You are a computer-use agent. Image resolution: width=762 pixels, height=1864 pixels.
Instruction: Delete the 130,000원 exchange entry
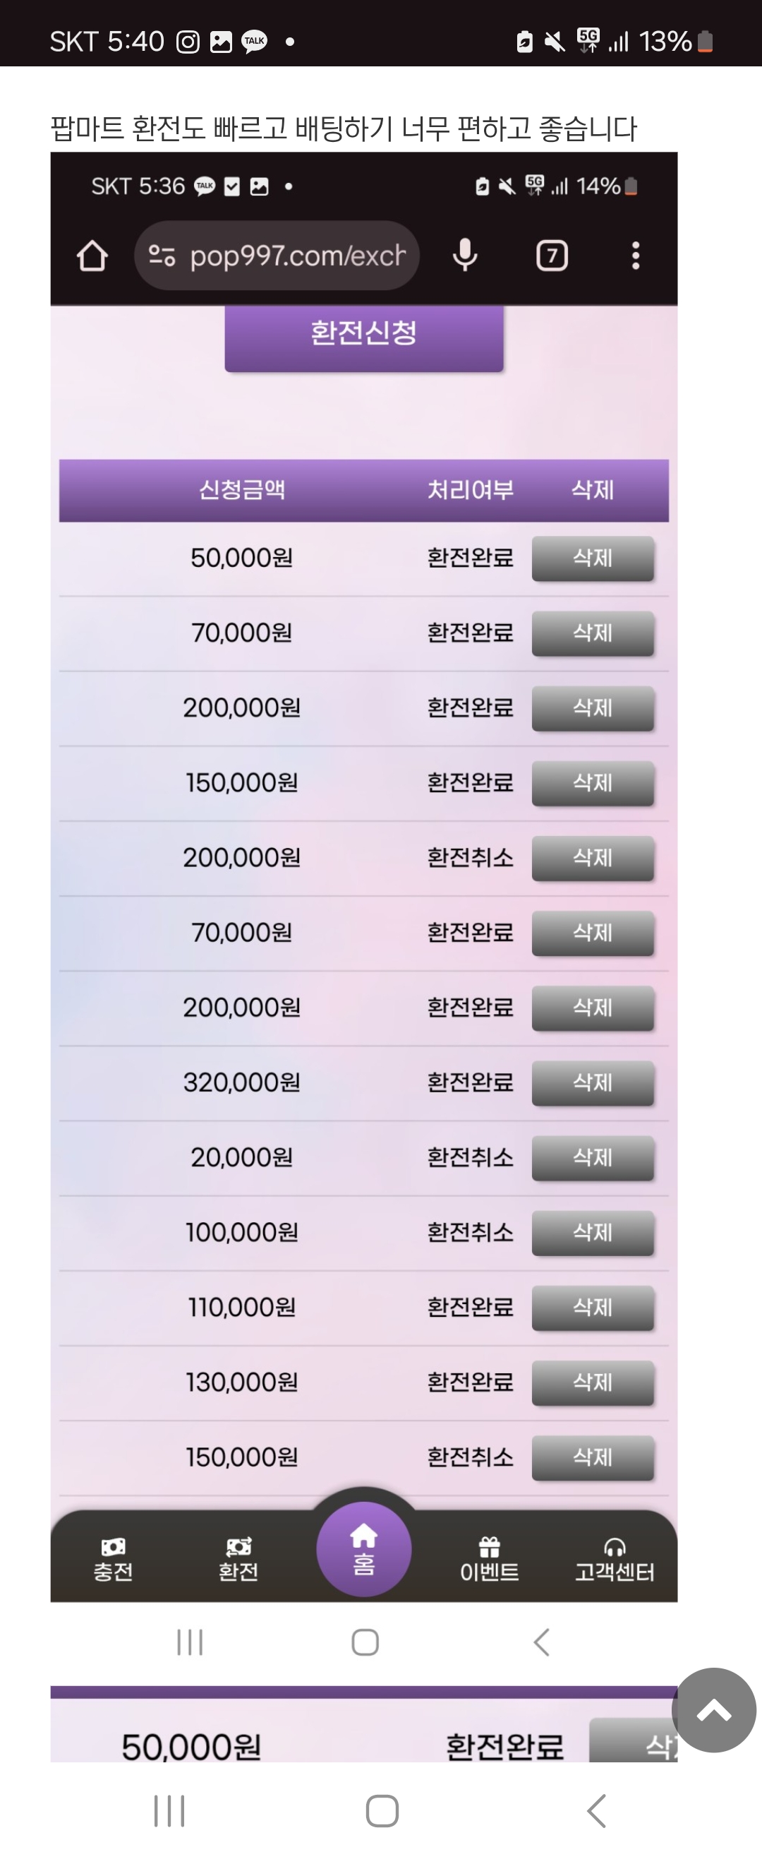pos(593,1382)
